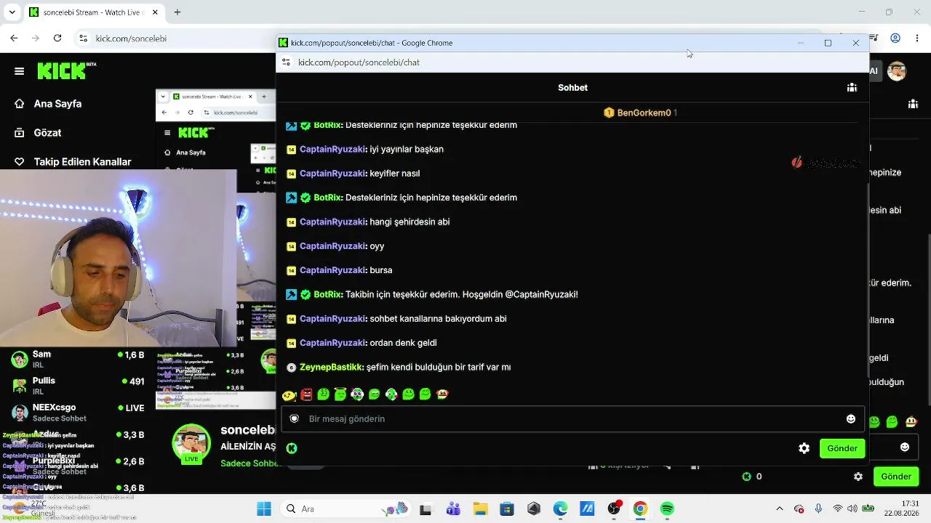Insert the orange hat emote at row end

point(442,394)
